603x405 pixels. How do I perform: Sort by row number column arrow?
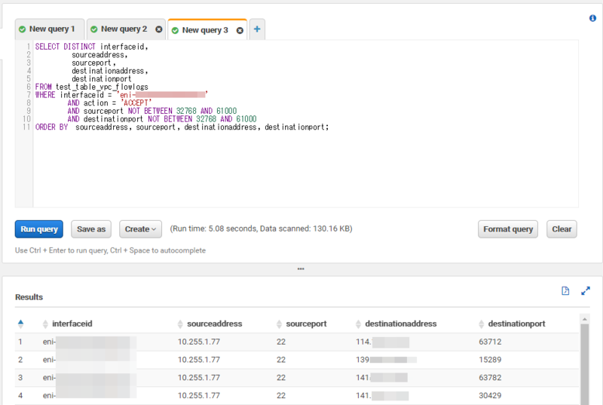point(21,324)
